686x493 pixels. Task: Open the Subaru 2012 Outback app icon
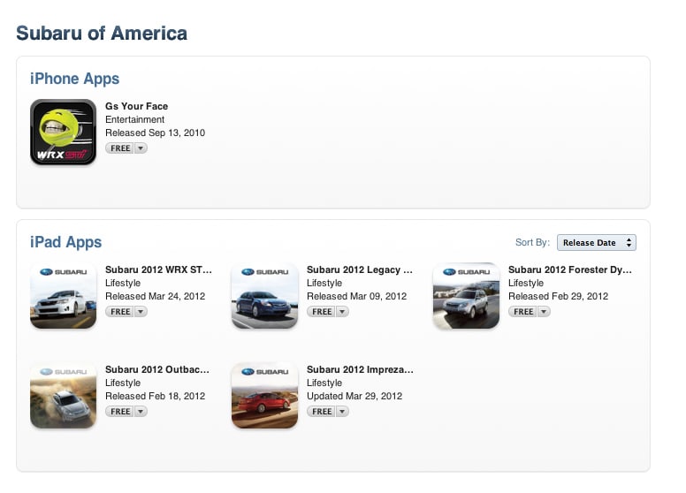click(63, 396)
